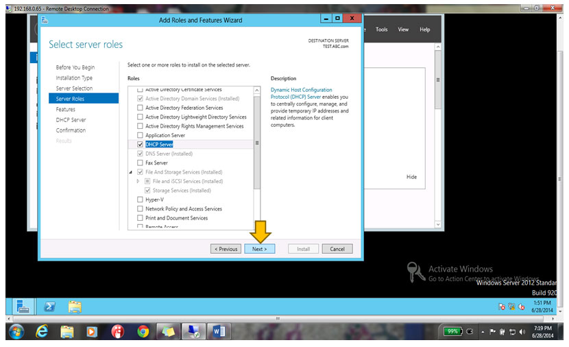This screenshot has height=347, width=569.
Task: Uncheck the DHCP Server role checkbox
Action: (x=140, y=145)
